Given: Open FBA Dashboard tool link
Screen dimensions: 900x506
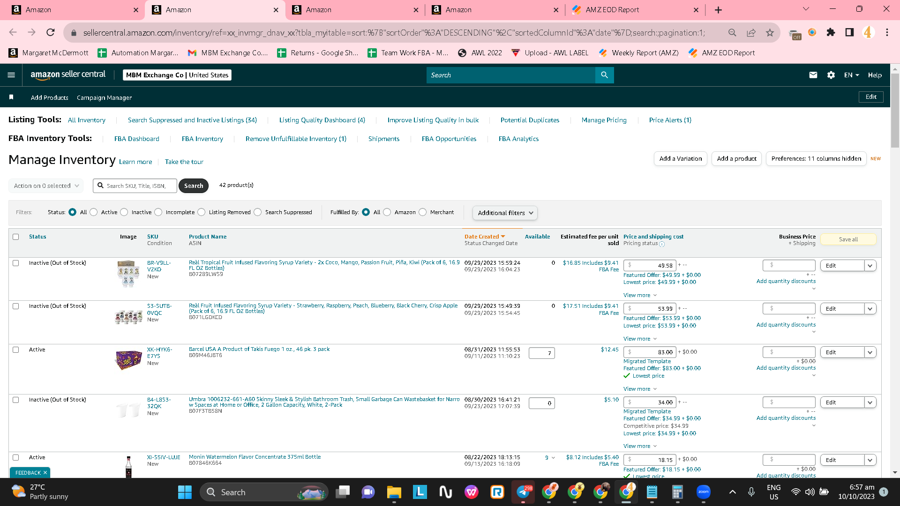Looking at the screenshot, I should point(137,139).
